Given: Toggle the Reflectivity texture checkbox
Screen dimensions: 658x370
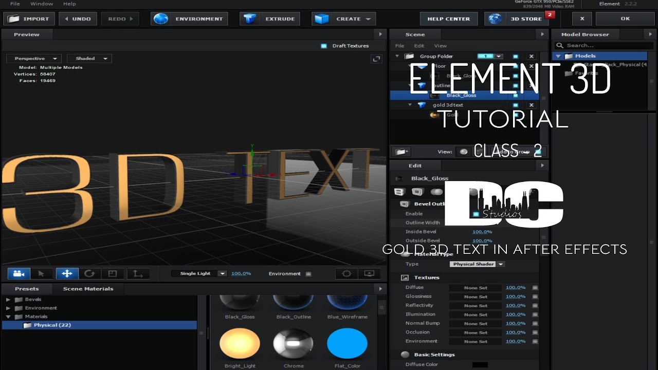Looking at the screenshot, I should pyautogui.click(x=535, y=306).
